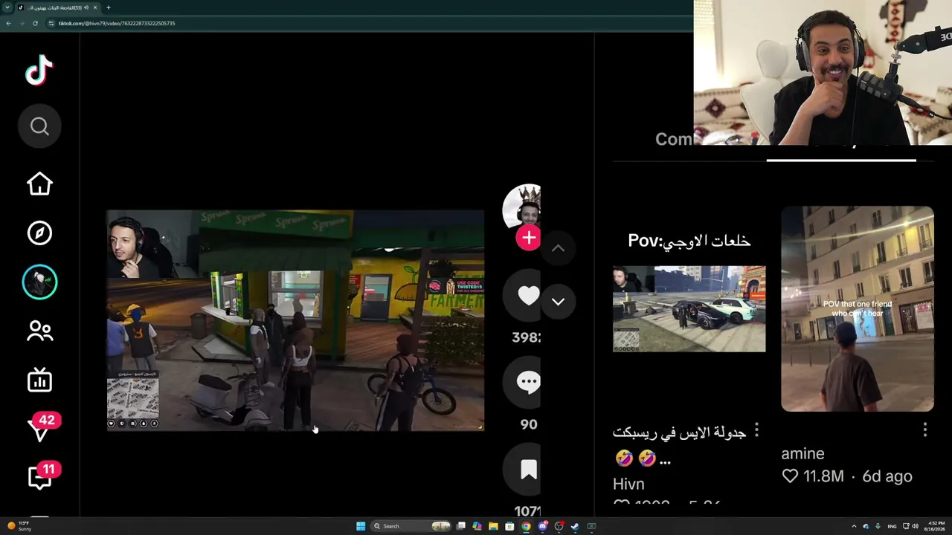Close the TikTok browser tab
952x535 pixels.
[95, 7]
